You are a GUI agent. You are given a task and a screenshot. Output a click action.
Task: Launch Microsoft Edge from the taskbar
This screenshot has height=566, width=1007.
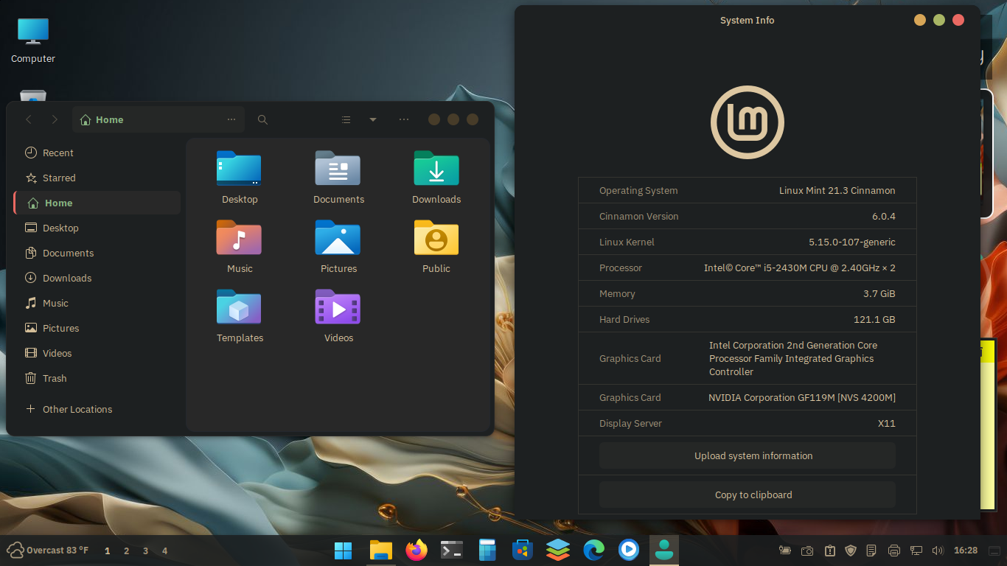coord(593,551)
